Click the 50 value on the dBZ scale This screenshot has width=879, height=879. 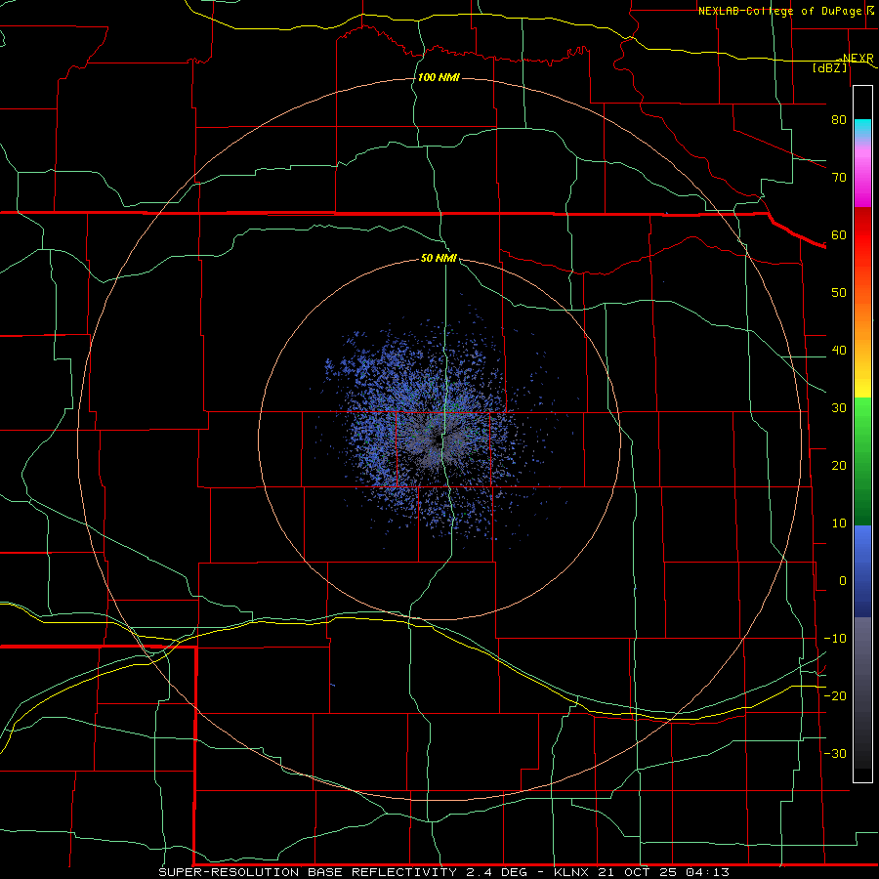pos(839,293)
